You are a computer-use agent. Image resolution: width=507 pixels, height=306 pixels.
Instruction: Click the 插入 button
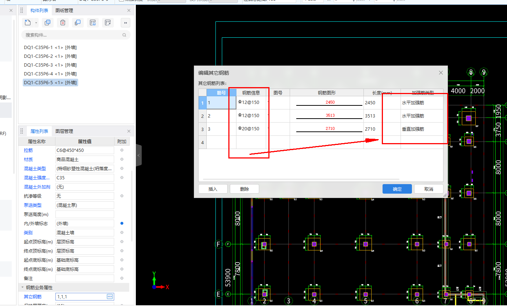(x=213, y=189)
